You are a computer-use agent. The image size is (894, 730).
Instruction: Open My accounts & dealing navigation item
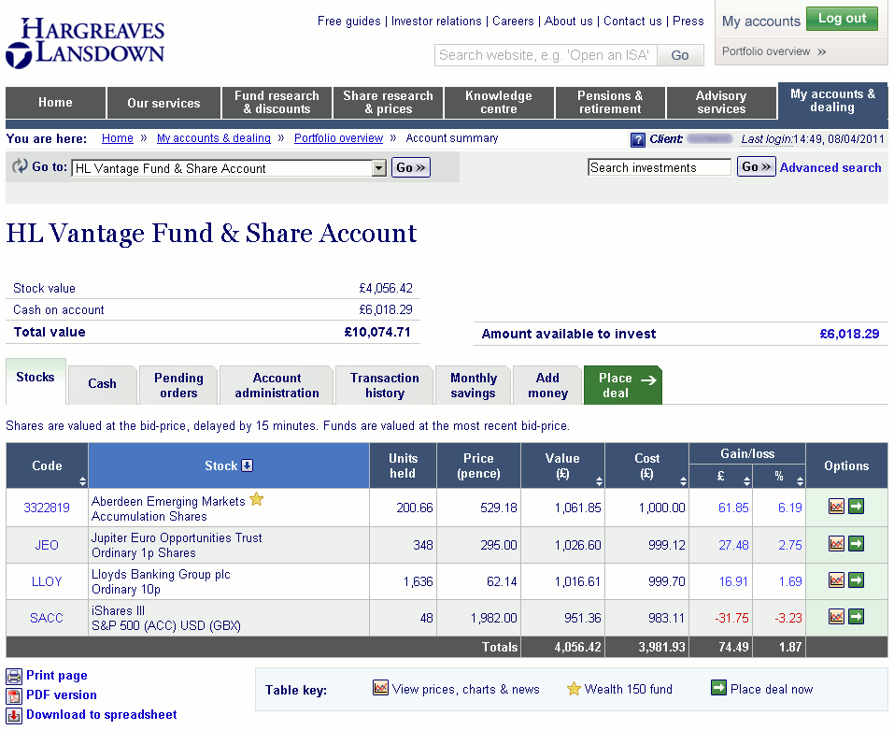coord(832,101)
